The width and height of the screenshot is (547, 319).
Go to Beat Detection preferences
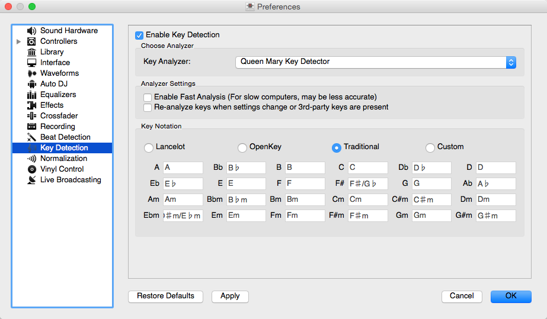[65, 137]
